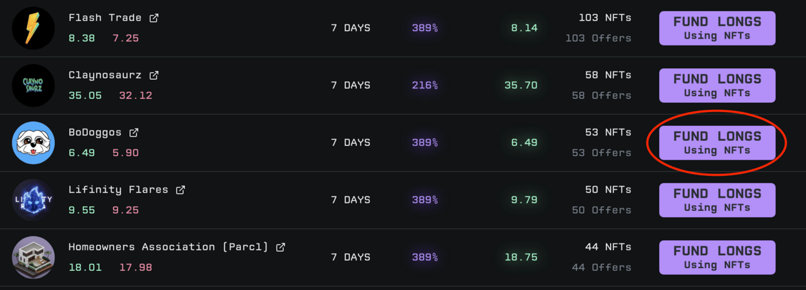
Task: Open Flash Trade external link icon
Action: pyautogui.click(x=154, y=18)
